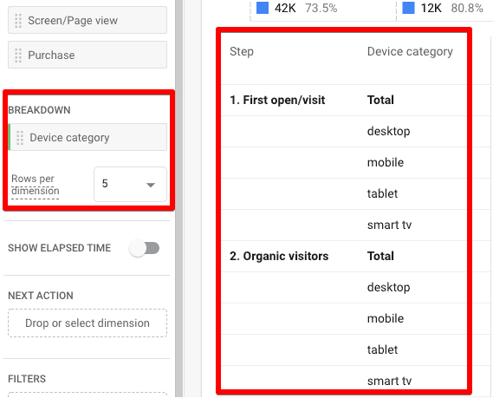Click the dropdown arrow beside the 5 value
The height and width of the screenshot is (398, 493).
coord(151,185)
